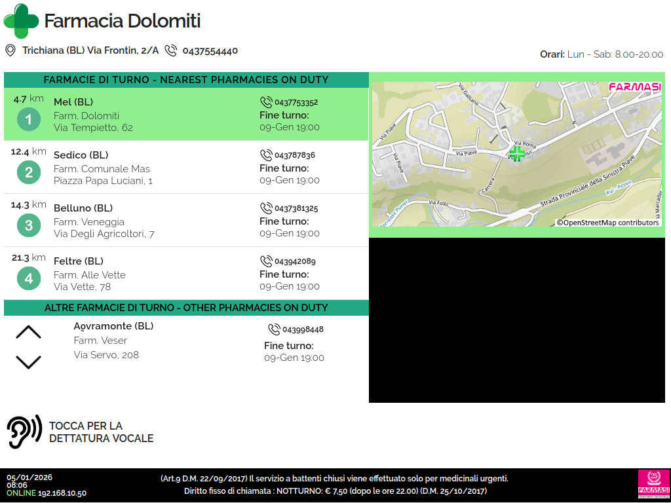The image size is (671, 503).
Task: Click the Altre Farmacie di Turno header
Action: click(186, 308)
